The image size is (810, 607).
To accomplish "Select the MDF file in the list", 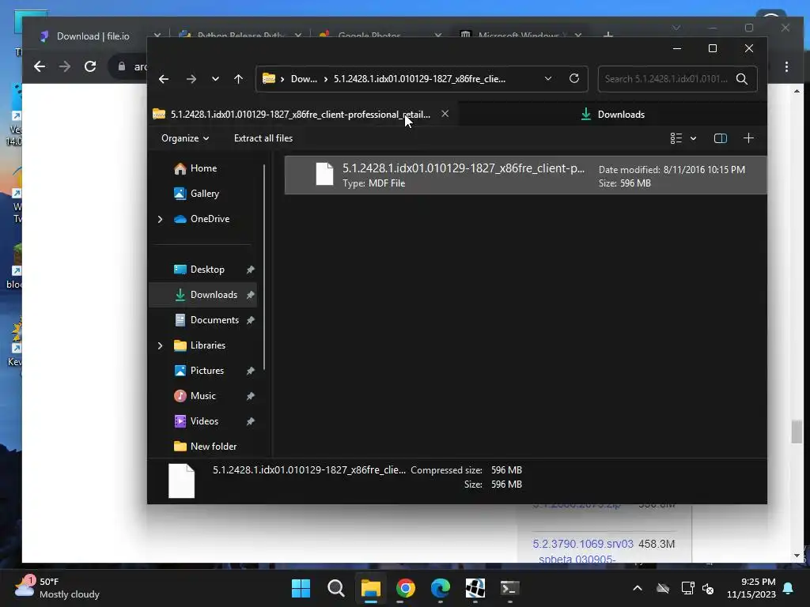I will pos(525,175).
